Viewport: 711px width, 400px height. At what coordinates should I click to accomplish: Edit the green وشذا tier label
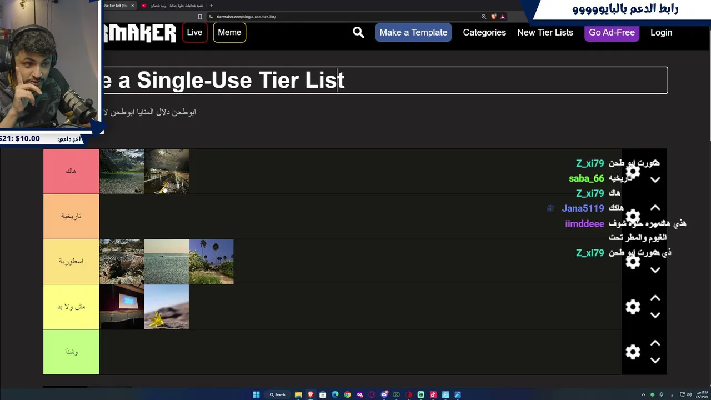click(x=71, y=352)
